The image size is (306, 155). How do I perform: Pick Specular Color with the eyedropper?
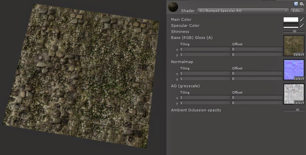[302, 25]
